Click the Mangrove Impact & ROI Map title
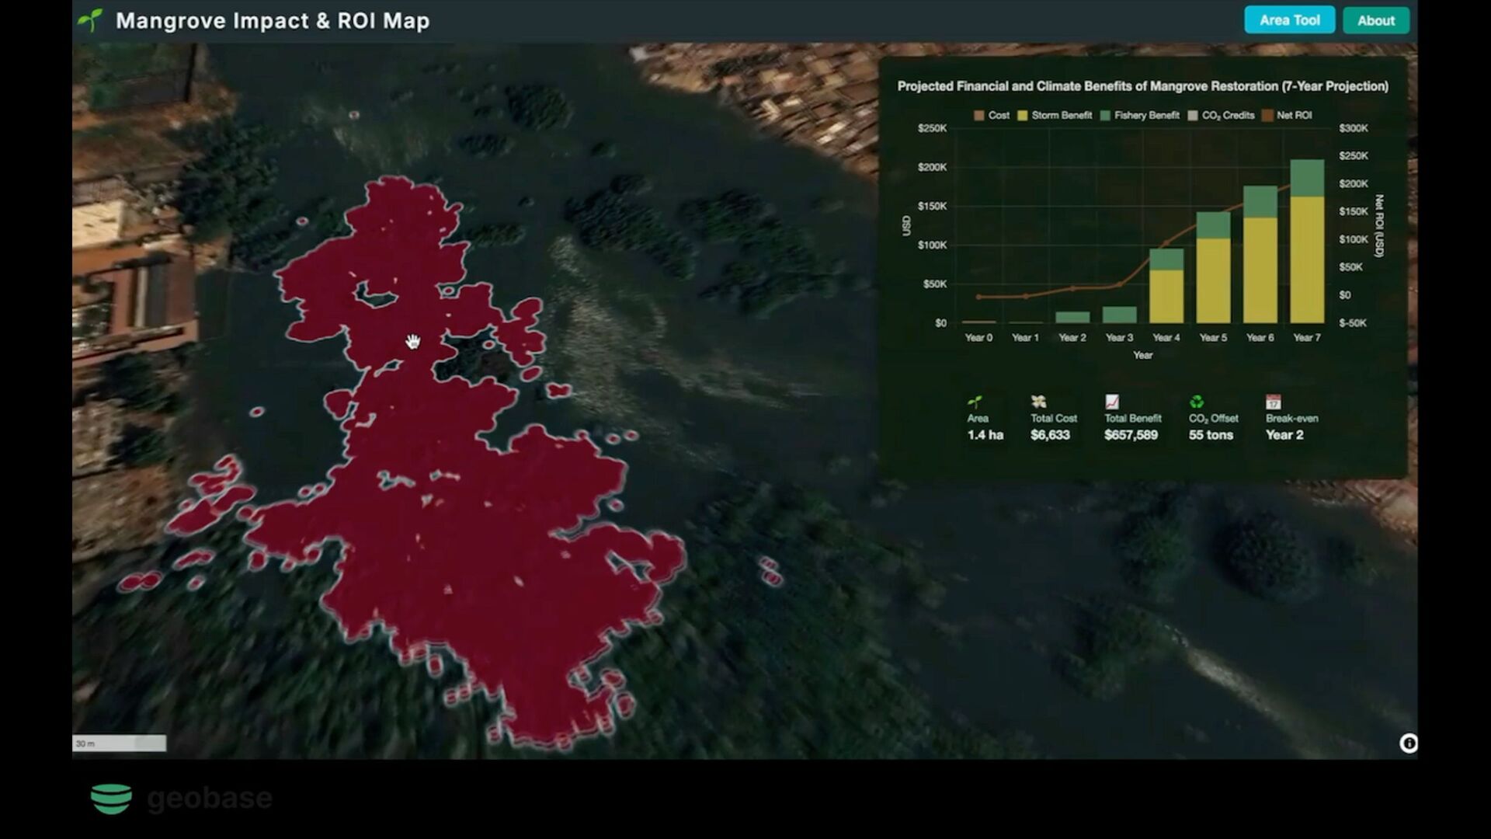The height and width of the screenshot is (839, 1491). pos(273,21)
